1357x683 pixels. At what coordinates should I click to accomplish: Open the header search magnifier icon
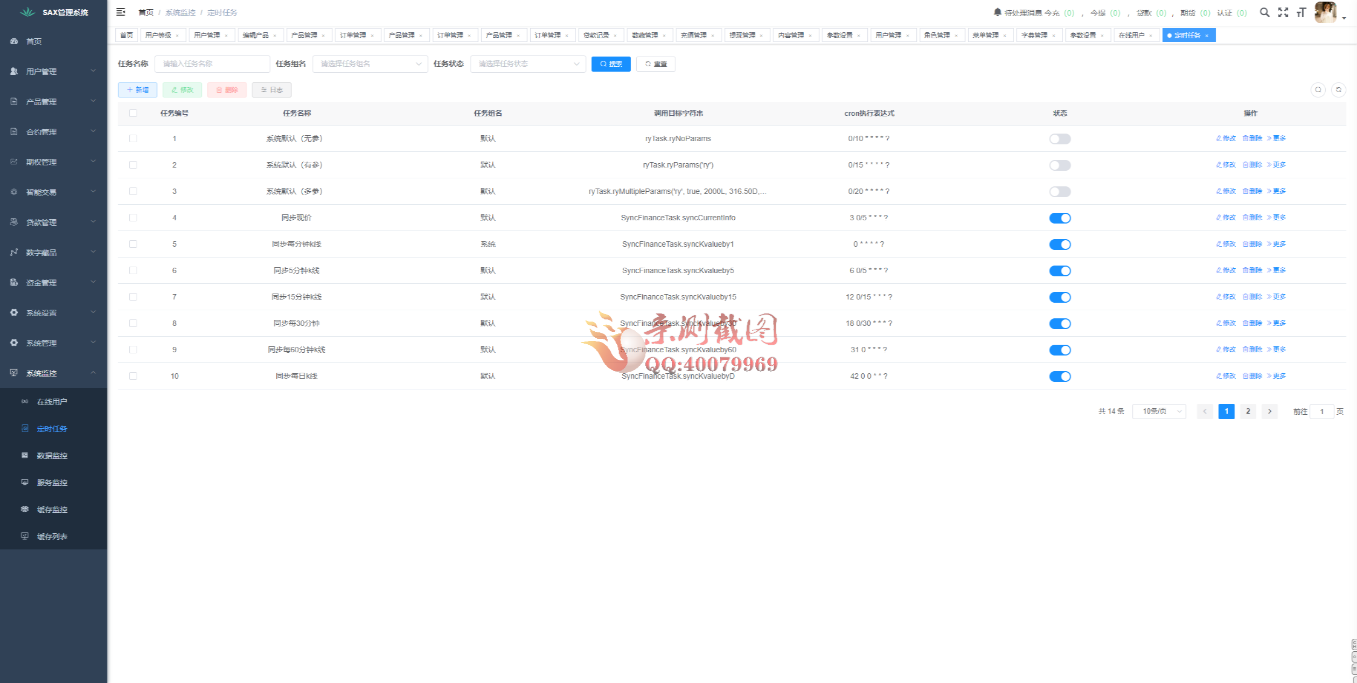point(1264,12)
